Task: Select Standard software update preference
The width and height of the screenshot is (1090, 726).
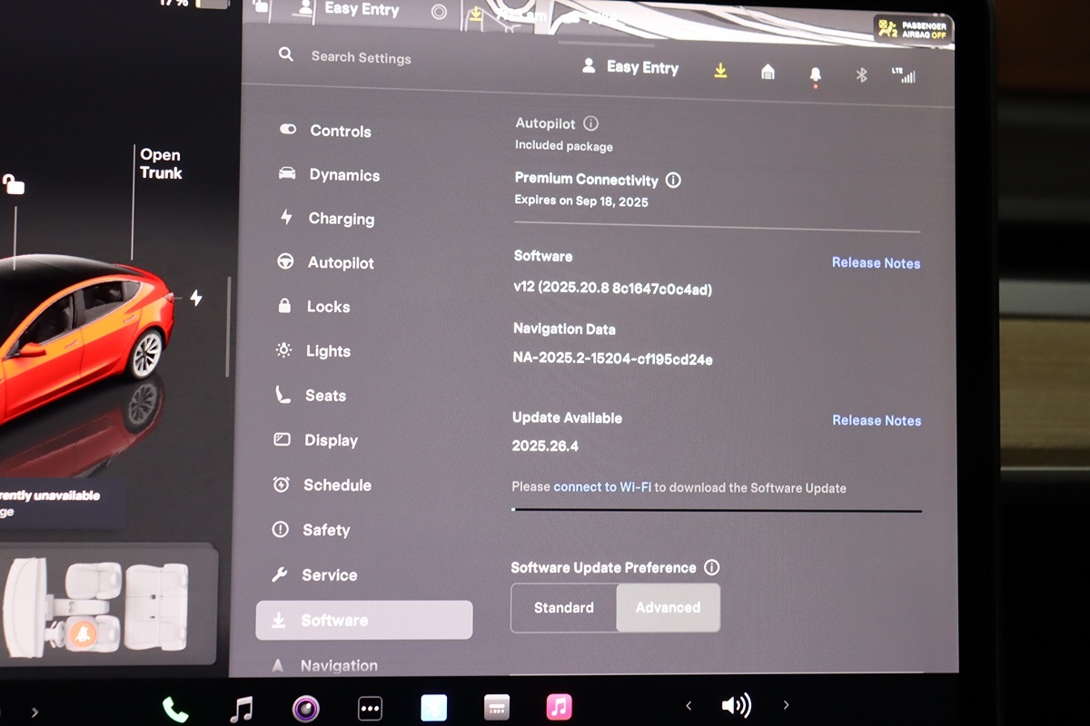Action: coord(564,608)
